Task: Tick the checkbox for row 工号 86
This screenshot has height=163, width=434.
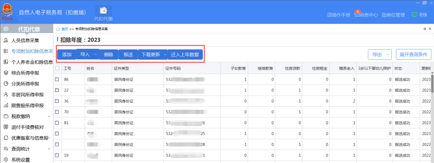Action: click(57, 79)
